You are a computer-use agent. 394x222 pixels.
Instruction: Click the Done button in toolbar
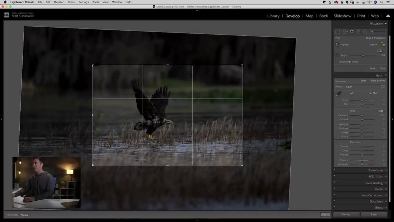pyautogui.click(x=325, y=214)
